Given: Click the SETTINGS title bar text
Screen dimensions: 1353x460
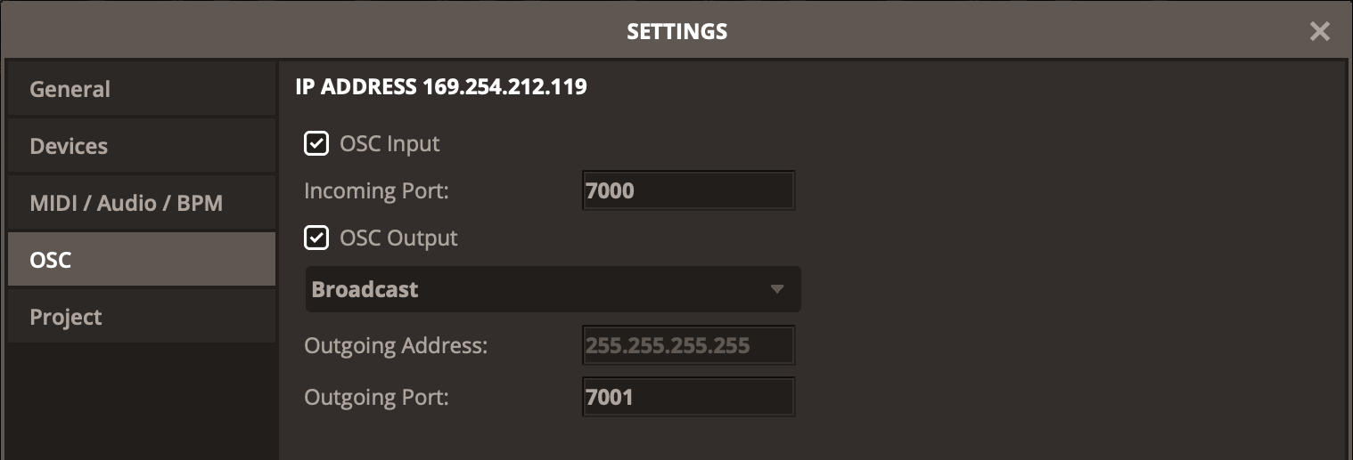Looking at the screenshot, I should coord(676,32).
